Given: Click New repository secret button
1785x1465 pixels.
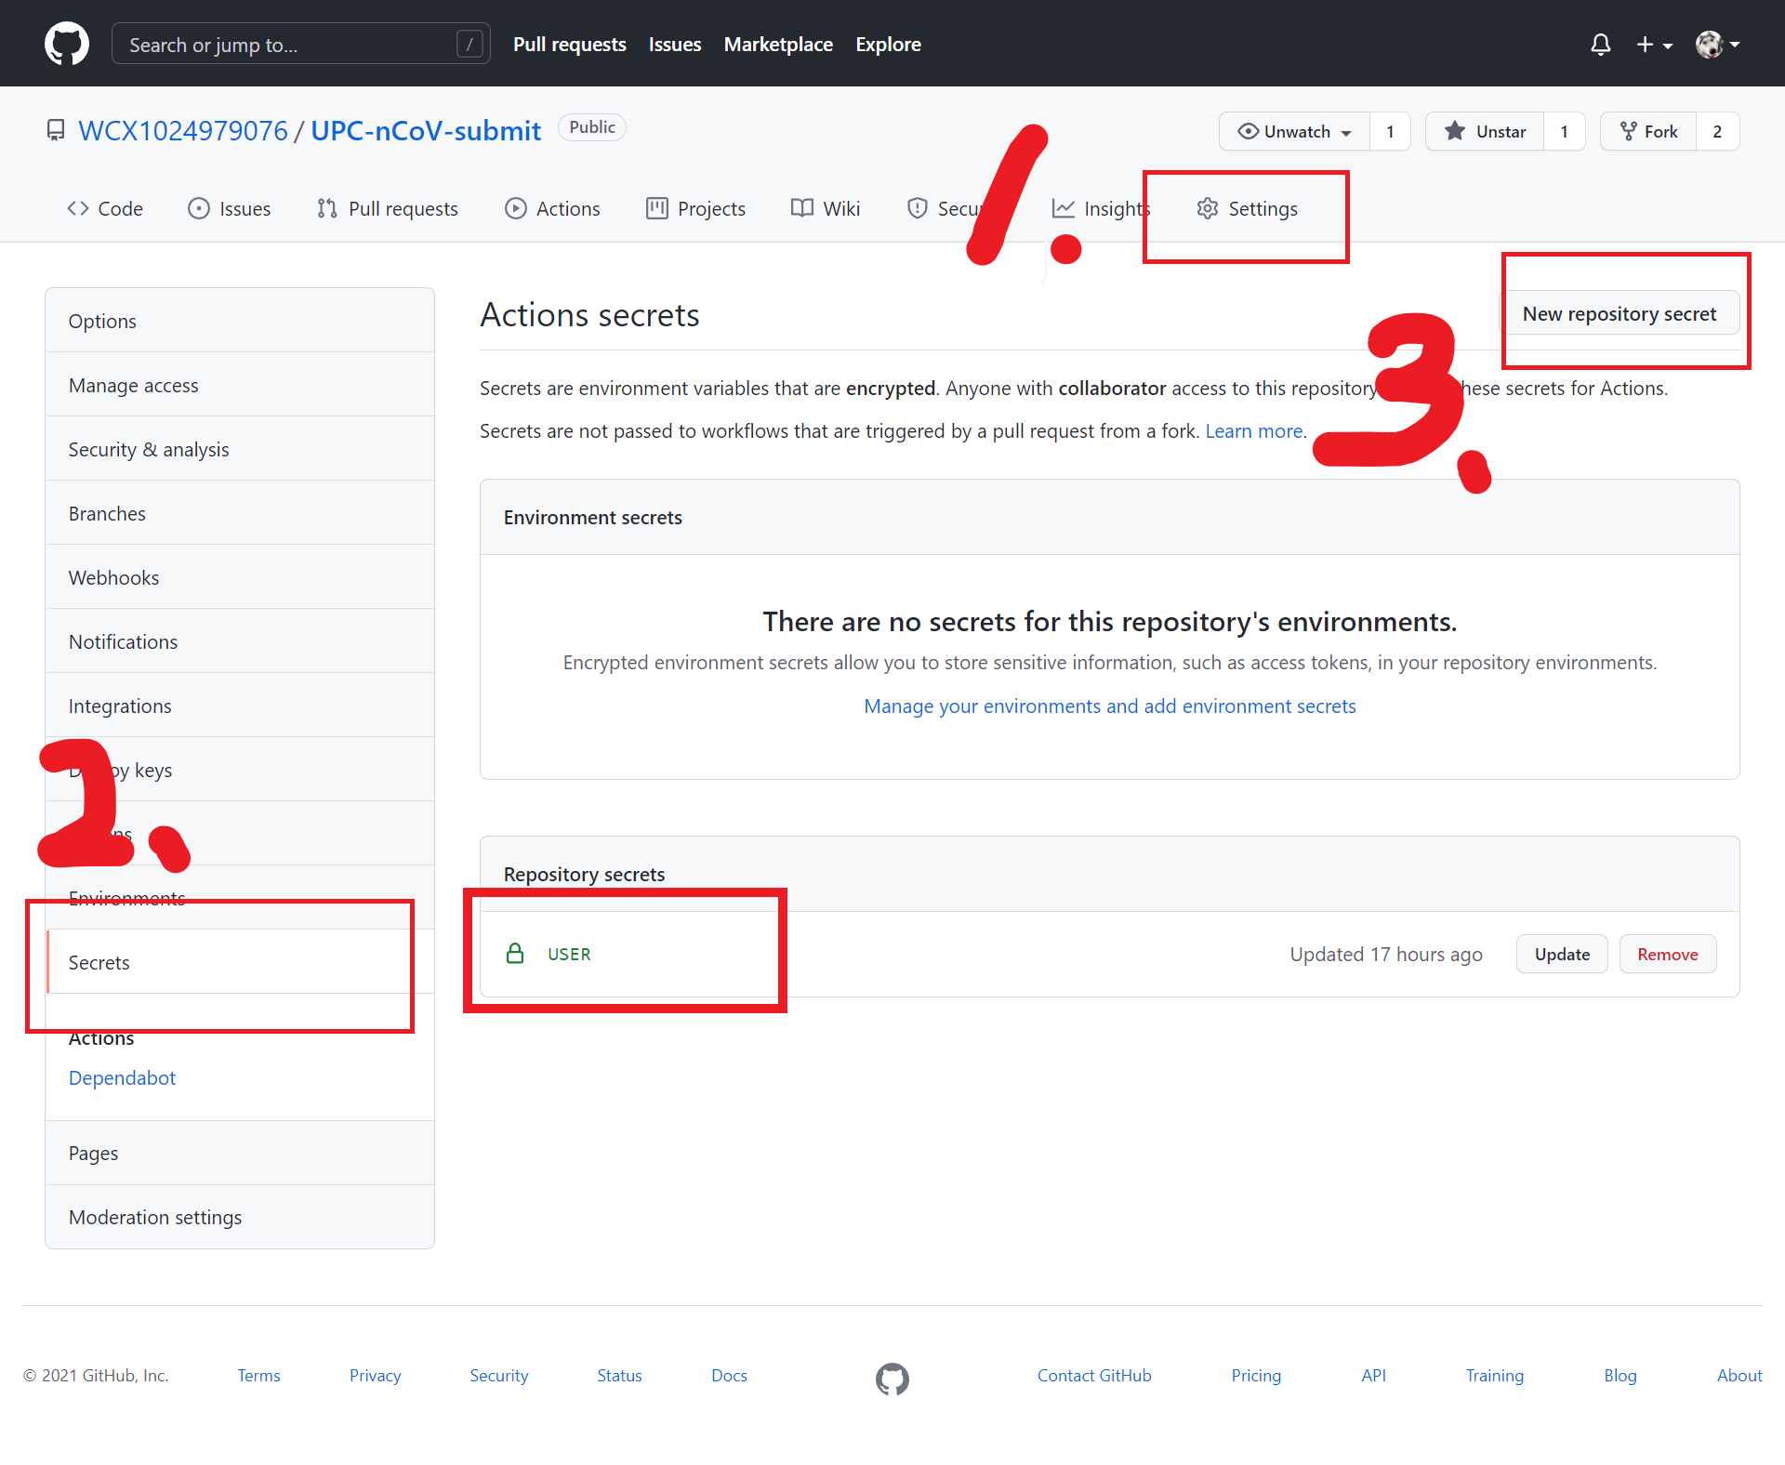Looking at the screenshot, I should pos(1619,314).
